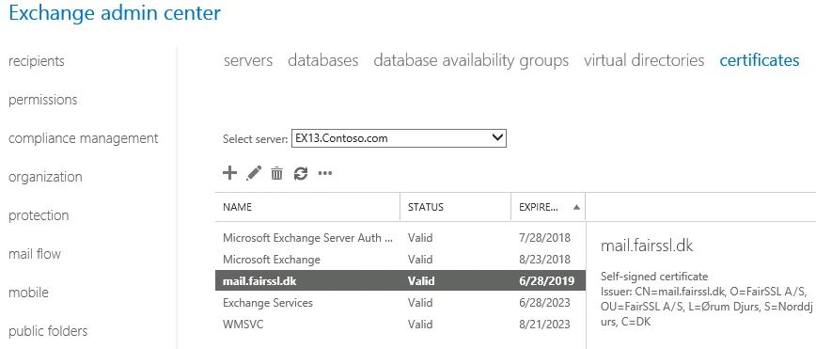Viewport: 816px width, 349px height.
Task: Select the WMSVC certificate row
Action: pos(400,324)
